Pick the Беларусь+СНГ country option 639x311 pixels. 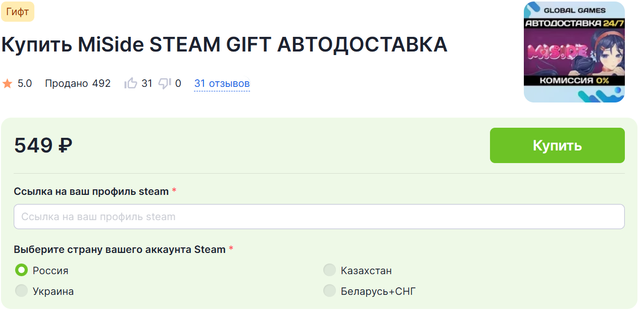pyautogui.click(x=329, y=291)
